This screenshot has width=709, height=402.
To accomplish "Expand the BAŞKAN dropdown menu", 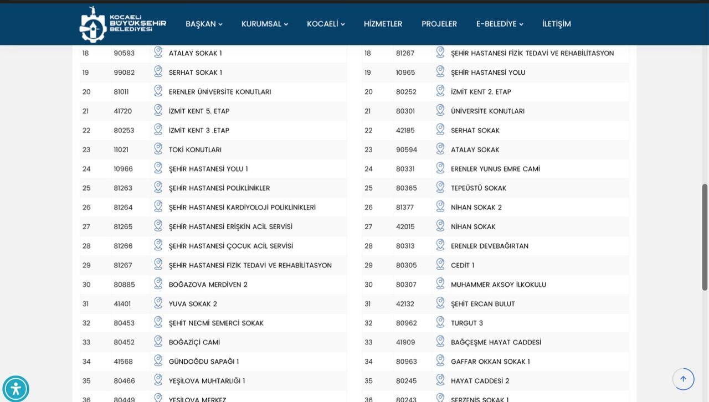I will coord(204,24).
